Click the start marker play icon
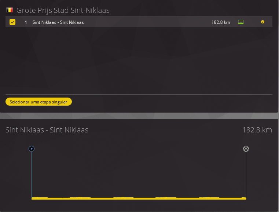279x212 pixels. tap(32, 149)
